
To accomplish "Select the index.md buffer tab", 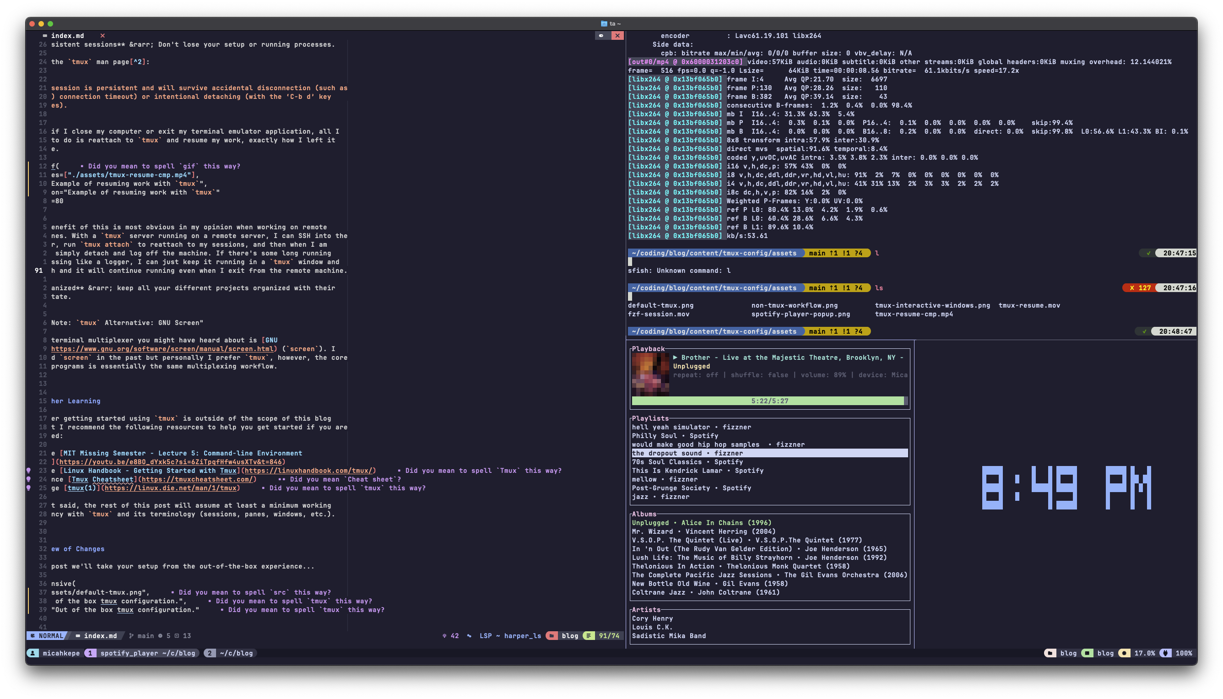I will pyautogui.click(x=67, y=36).
